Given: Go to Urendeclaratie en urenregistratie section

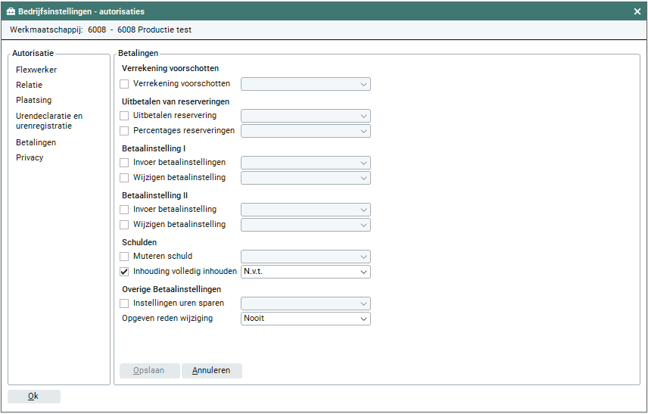Looking at the screenshot, I should (49, 121).
